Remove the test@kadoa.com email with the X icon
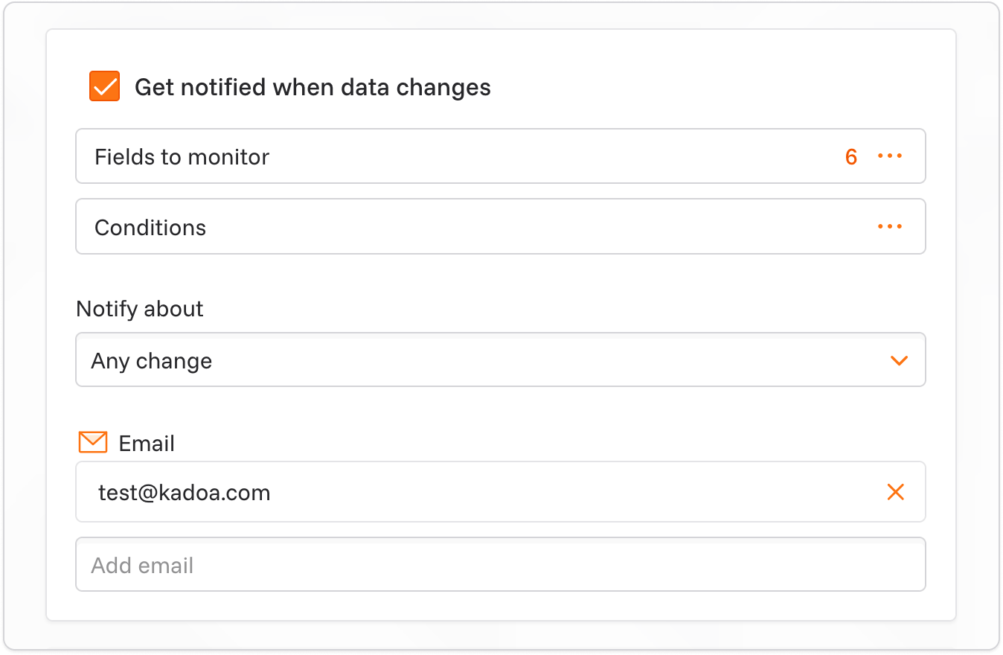Image resolution: width=1003 pixels, height=655 pixels. pyautogui.click(x=896, y=491)
